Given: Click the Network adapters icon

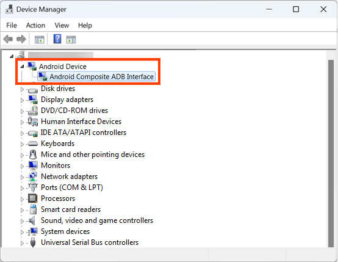Looking at the screenshot, I should tap(32, 176).
